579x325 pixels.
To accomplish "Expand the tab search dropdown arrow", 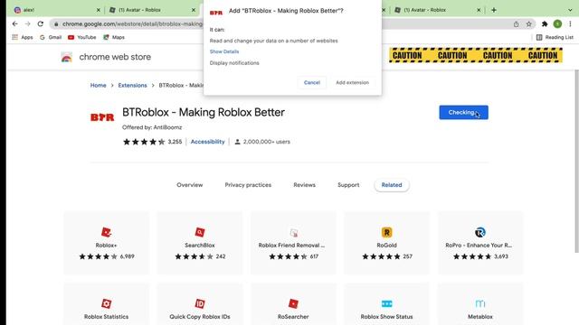I will (x=570, y=10).
